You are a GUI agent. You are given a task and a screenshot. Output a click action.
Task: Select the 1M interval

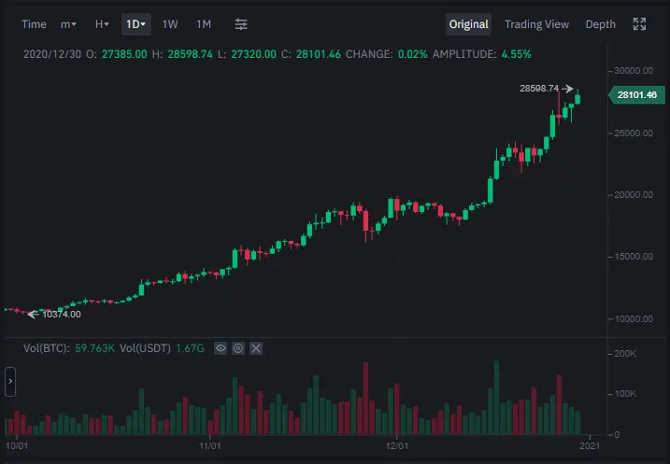[x=204, y=24]
